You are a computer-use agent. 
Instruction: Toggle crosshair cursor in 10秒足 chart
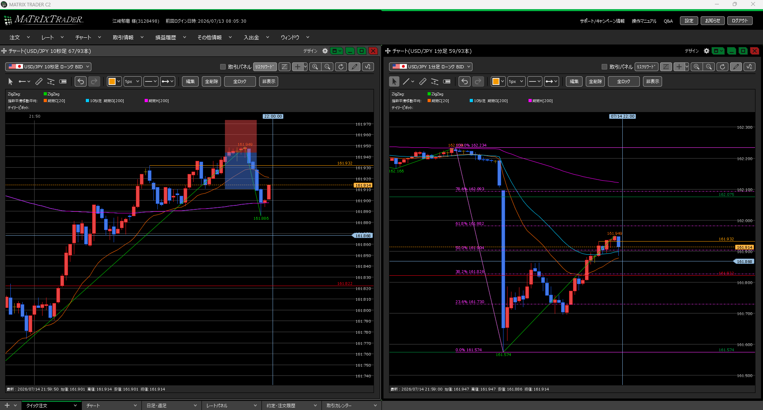pos(298,67)
